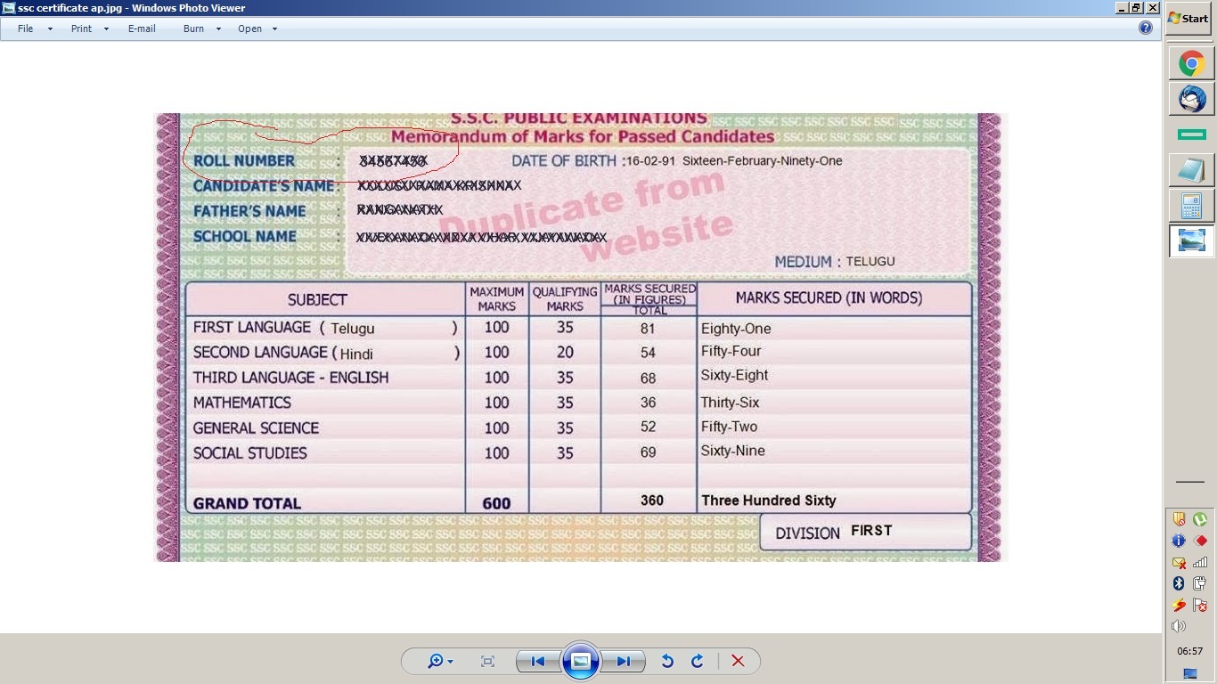Open the uTorrent tray icon
1217x684 pixels.
pyautogui.click(x=1200, y=520)
